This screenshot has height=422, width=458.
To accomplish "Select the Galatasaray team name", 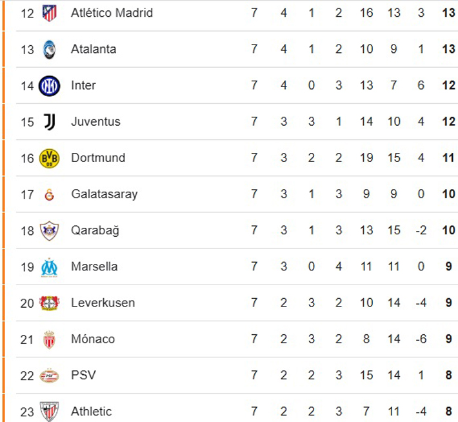I will 104,194.
